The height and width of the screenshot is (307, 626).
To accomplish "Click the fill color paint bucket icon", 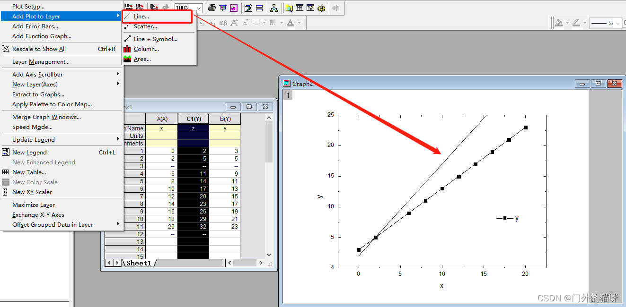I will [x=559, y=23].
